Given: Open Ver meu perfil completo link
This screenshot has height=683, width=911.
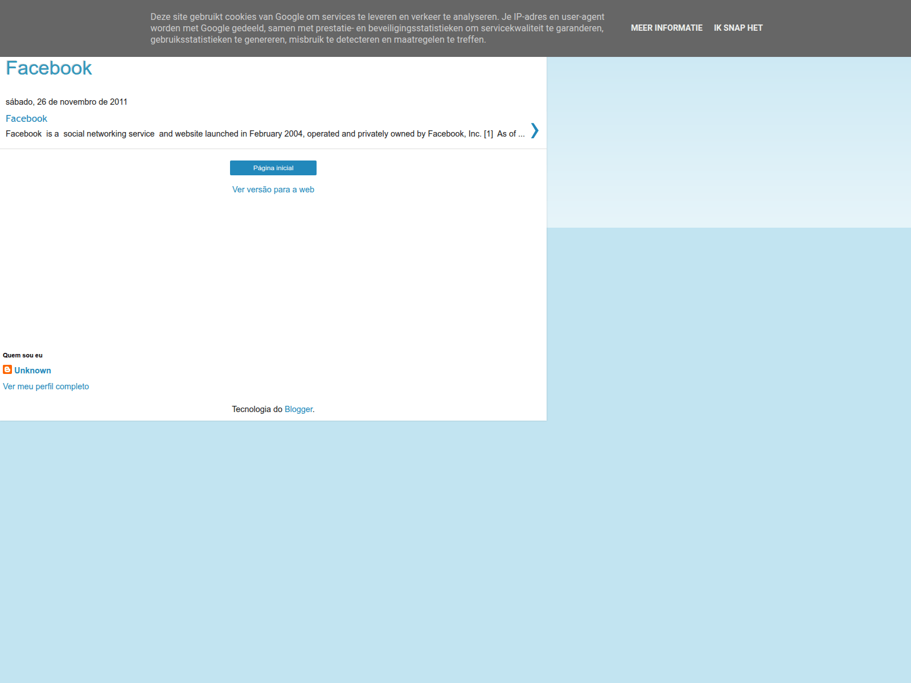Looking at the screenshot, I should click(x=46, y=386).
